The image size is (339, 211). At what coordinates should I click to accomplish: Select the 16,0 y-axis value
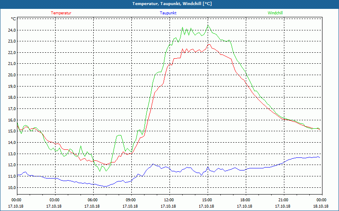point(12,120)
